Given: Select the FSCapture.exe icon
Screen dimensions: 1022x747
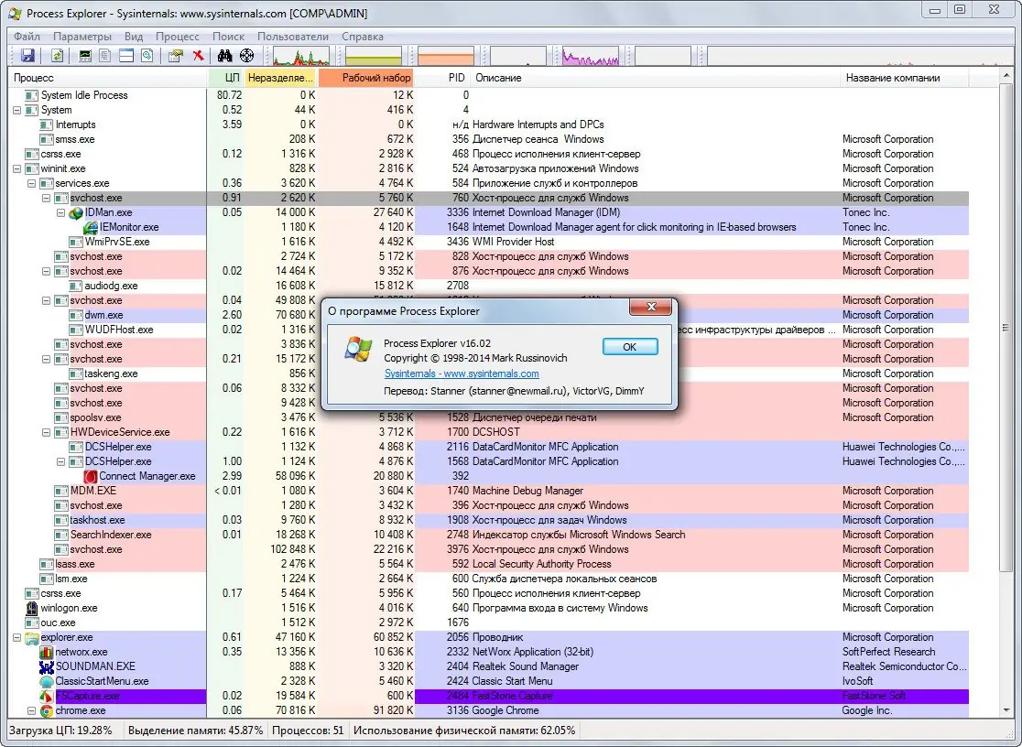Looking at the screenshot, I should click(47, 696).
